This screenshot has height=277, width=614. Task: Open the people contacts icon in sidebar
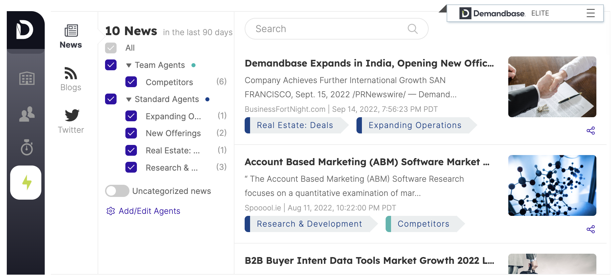point(27,114)
